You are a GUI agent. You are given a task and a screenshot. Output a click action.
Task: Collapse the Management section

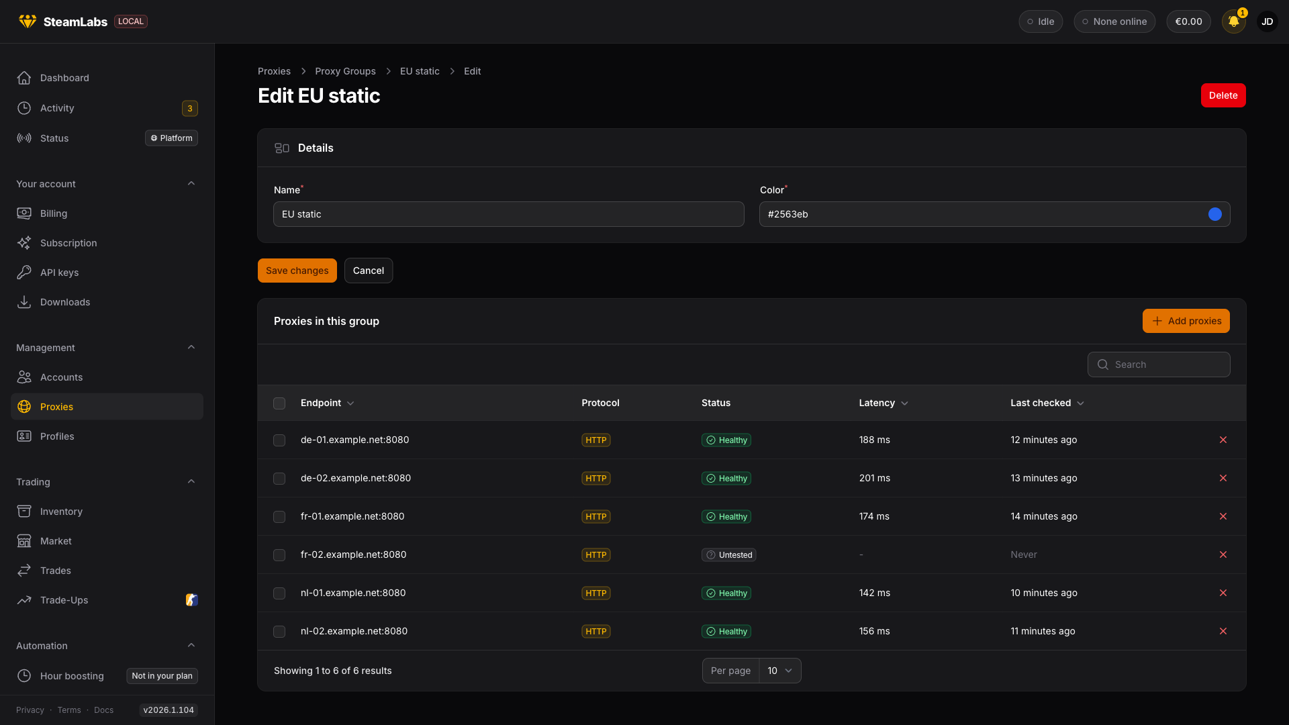tap(191, 348)
